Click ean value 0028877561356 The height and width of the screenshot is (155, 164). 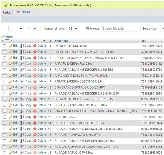coord(152,141)
